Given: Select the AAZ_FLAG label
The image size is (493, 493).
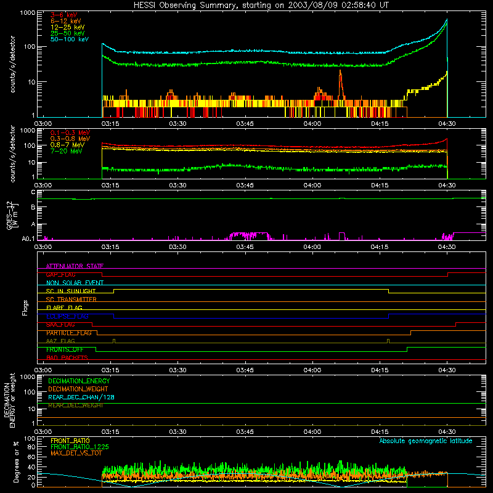Looking at the screenshot, I should (60, 341).
